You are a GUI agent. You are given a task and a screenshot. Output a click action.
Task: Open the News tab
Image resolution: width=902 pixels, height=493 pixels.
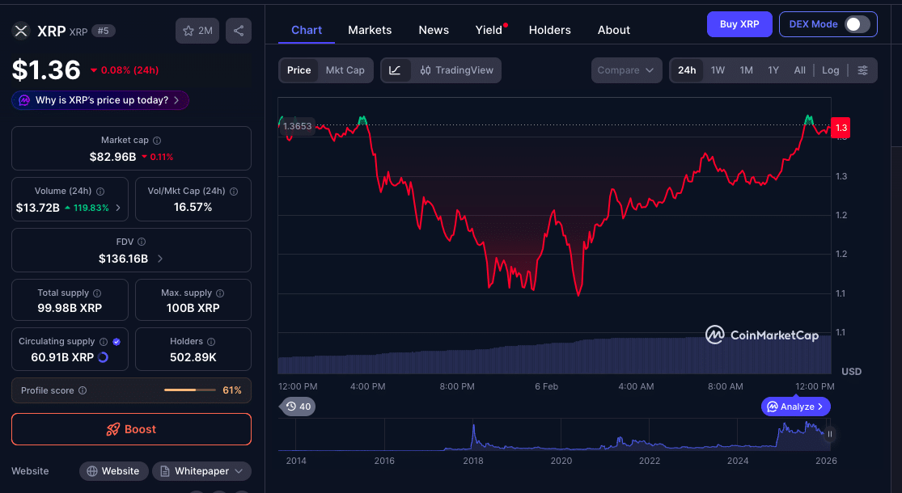pos(434,30)
